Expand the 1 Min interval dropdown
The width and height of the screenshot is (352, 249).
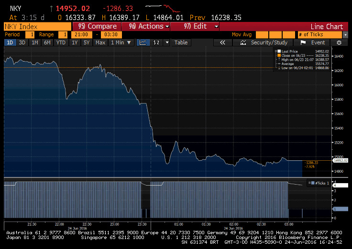click(x=120, y=42)
